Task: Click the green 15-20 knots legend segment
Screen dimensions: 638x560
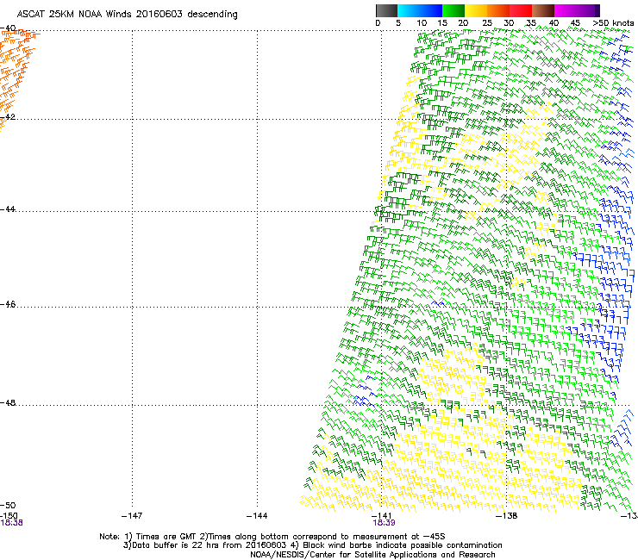Action: [453, 10]
